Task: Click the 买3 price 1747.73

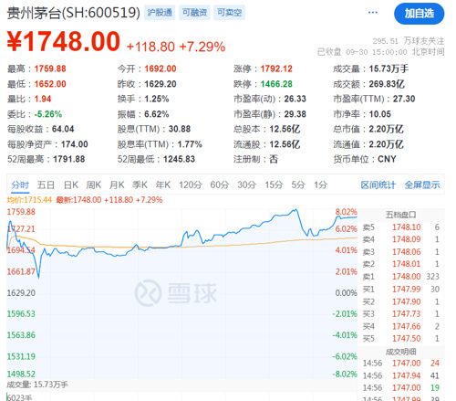Action: click(407, 314)
